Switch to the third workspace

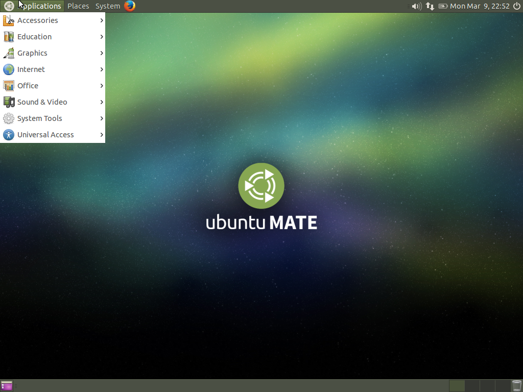488,386
